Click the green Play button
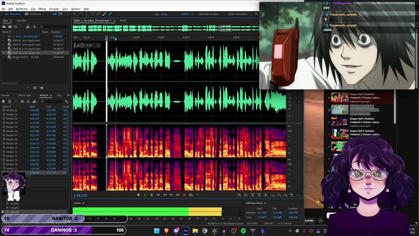Screen dimensions: 419x236 [145, 195]
